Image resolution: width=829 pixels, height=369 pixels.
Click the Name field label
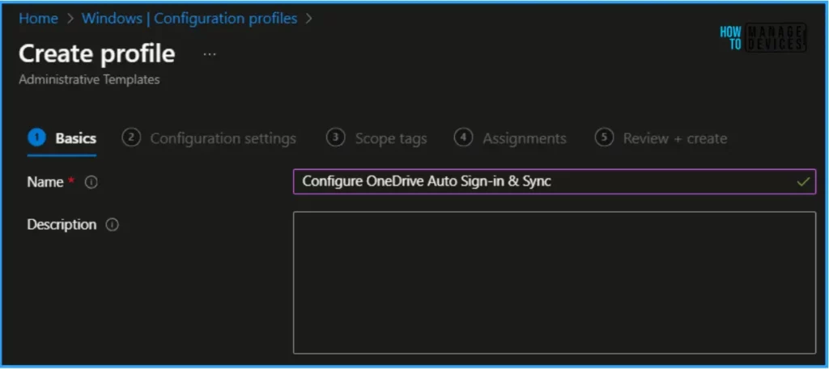45,182
